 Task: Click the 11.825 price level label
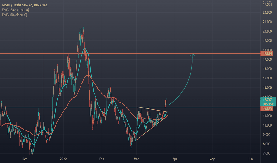267,109
